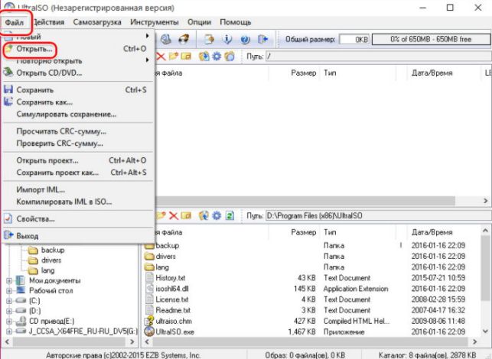Screen dimensions: 492x359
Task: Open the Файл menu
Action: pos(15,22)
